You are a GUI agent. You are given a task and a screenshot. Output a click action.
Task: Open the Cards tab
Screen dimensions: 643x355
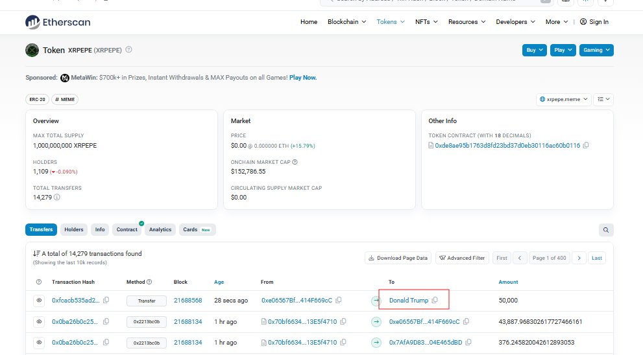point(197,230)
